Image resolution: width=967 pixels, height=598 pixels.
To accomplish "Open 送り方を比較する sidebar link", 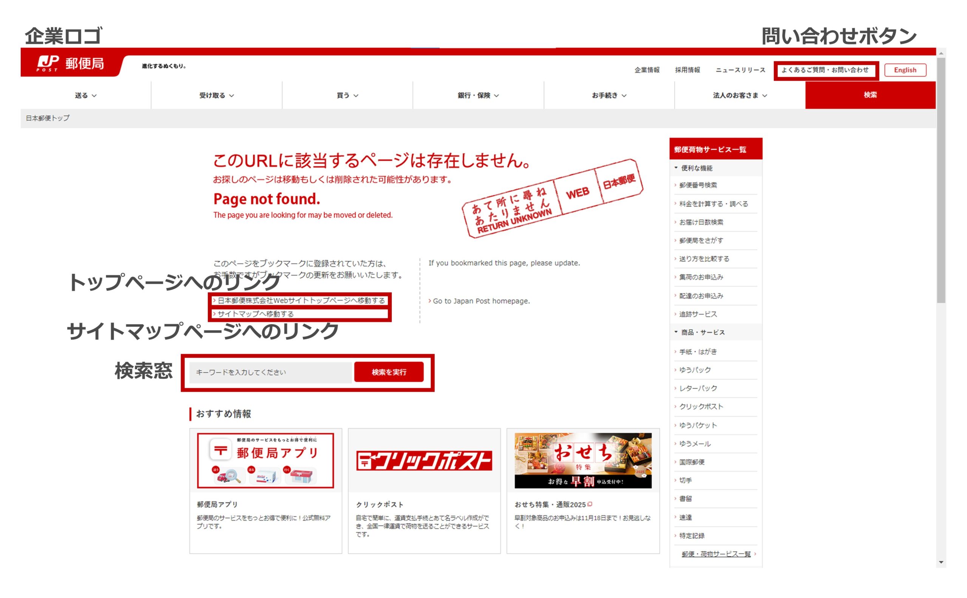I will tap(704, 259).
